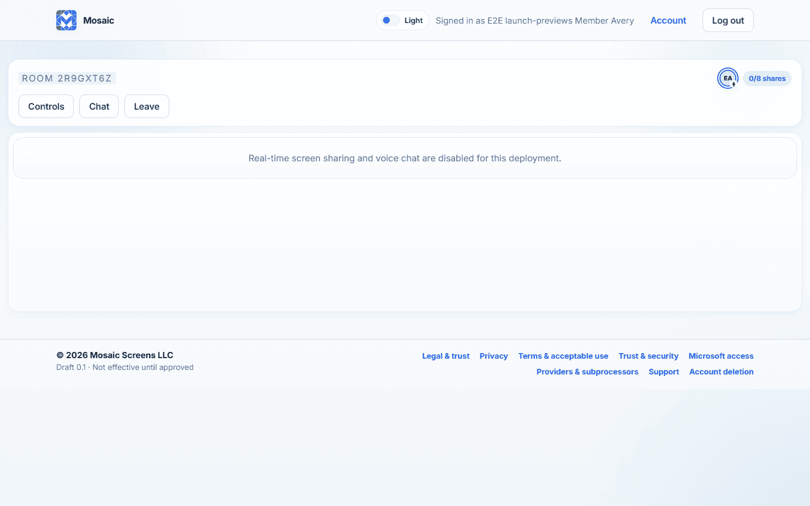Screen dimensions: 810x506
Task: Open the room Chat
Action: point(99,106)
